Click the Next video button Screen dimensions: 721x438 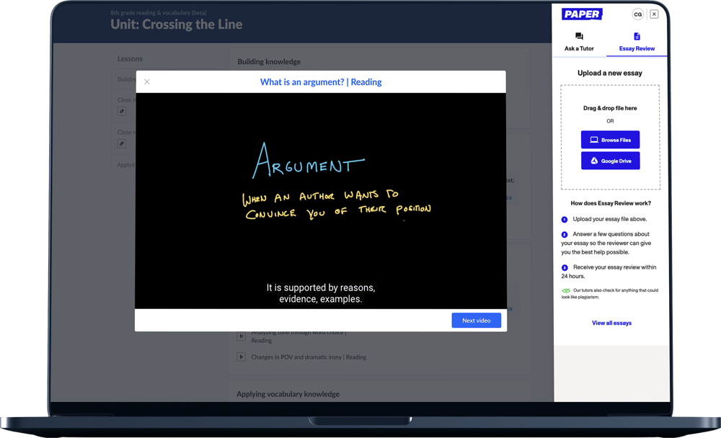(477, 320)
